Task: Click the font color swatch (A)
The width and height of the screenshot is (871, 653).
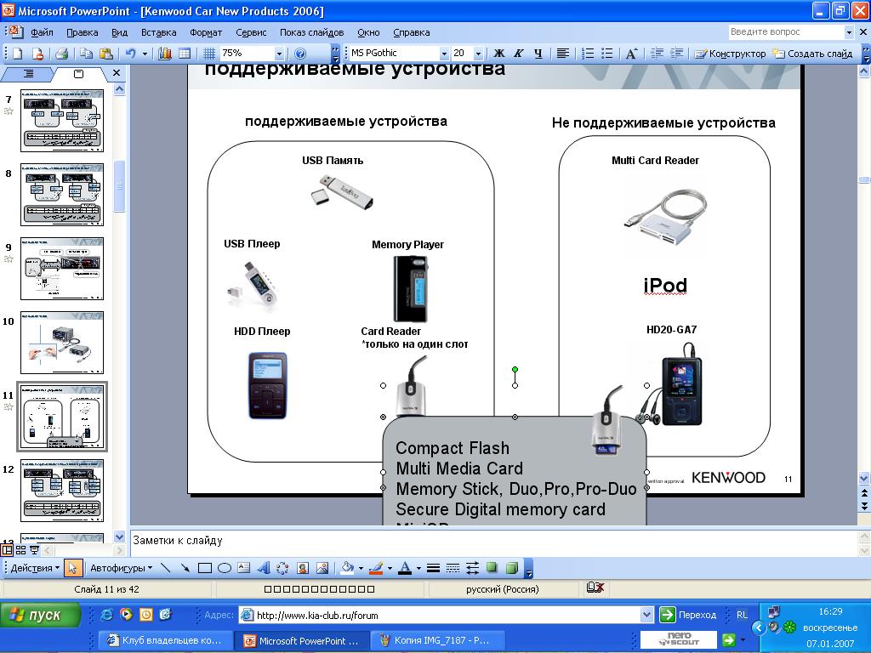Action: 405,568
